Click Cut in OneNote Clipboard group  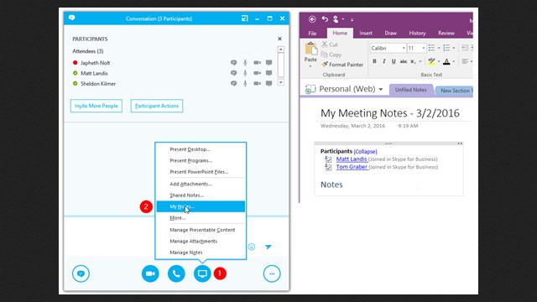pos(330,44)
